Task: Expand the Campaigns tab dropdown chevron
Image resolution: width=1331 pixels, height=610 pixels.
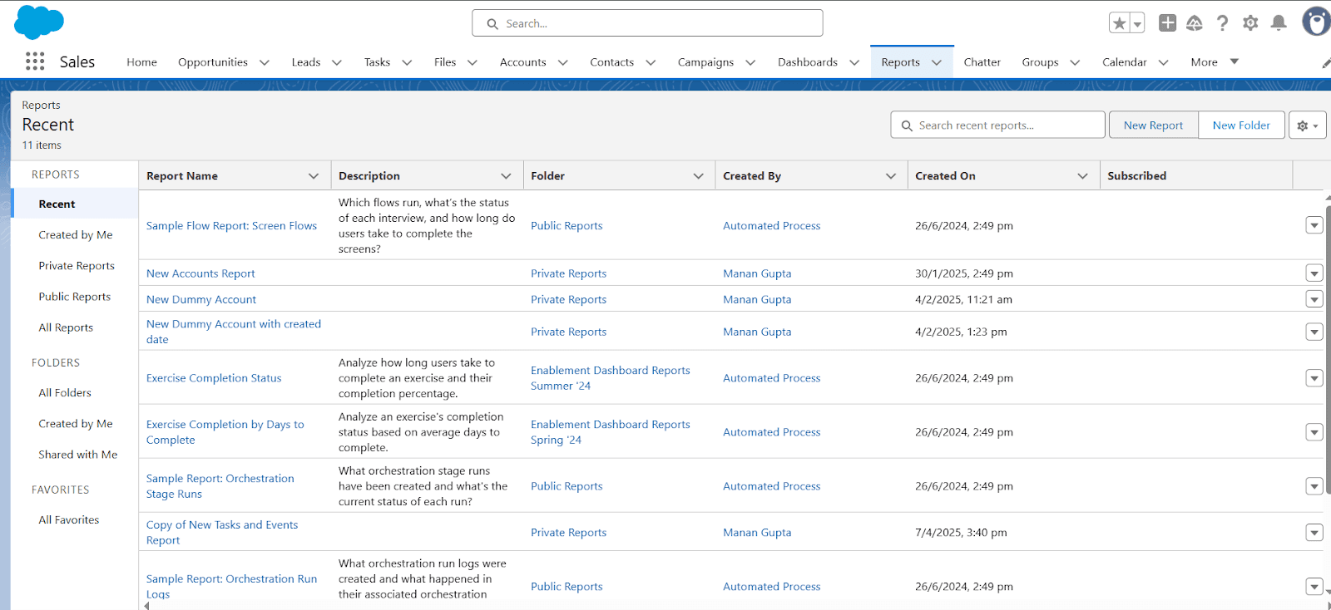Action: (x=750, y=62)
